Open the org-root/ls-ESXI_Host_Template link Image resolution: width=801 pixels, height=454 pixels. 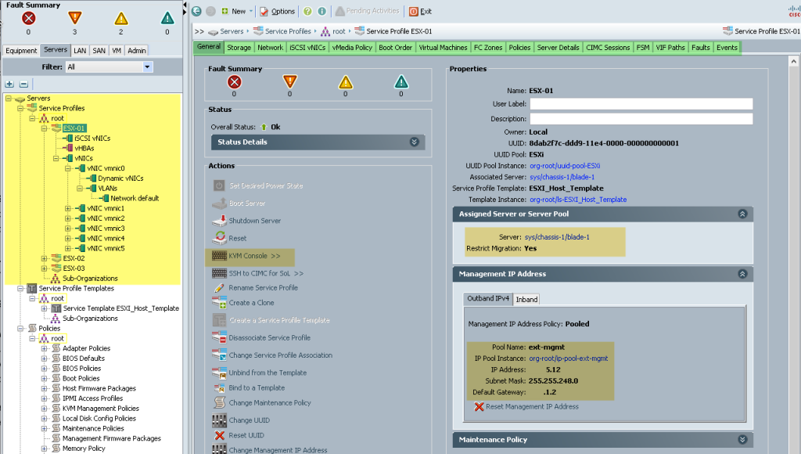(578, 200)
